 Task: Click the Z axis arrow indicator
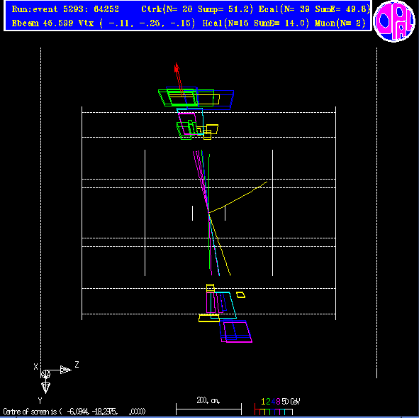(65, 370)
